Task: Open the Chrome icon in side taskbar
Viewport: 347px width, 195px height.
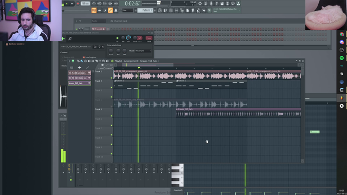Action: (342, 34)
